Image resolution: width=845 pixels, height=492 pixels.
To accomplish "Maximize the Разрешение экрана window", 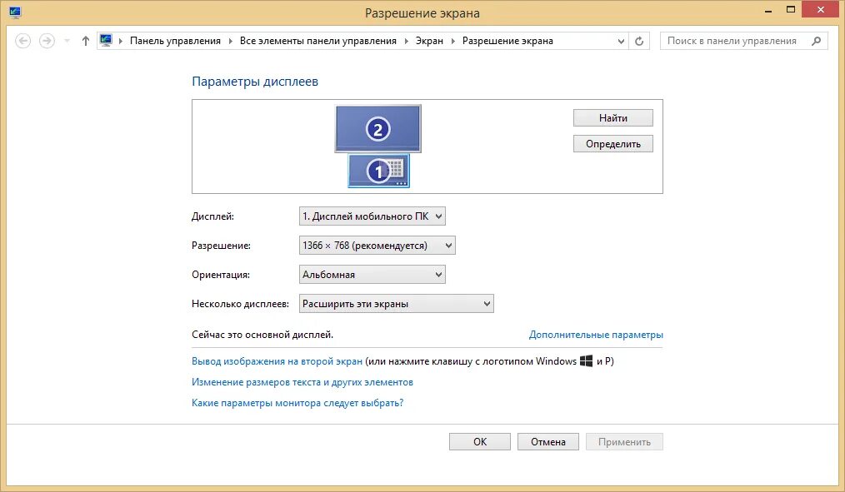I will coord(791,10).
